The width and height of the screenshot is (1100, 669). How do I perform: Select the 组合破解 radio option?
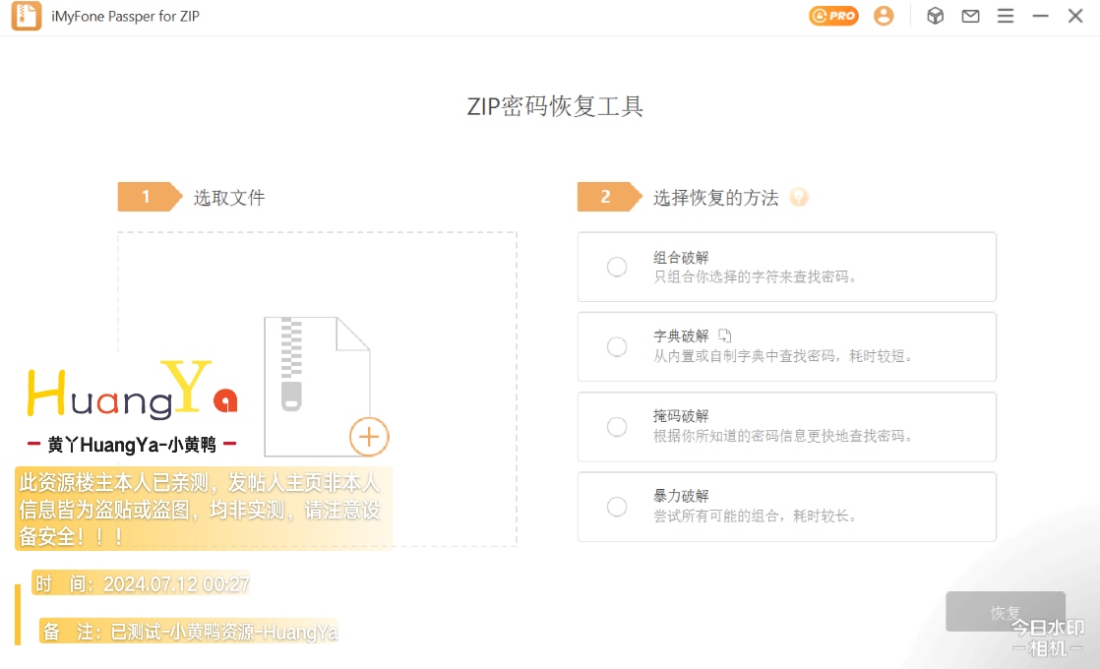click(x=617, y=267)
